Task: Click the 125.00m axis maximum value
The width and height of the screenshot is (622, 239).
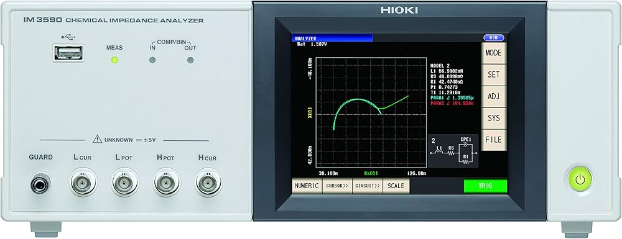Action: [x=417, y=173]
